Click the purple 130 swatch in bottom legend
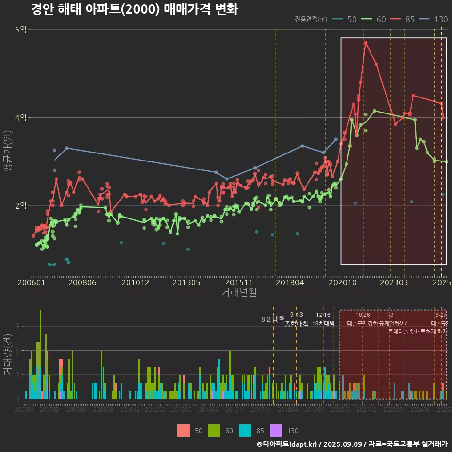452x452 pixels. point(276,431)
